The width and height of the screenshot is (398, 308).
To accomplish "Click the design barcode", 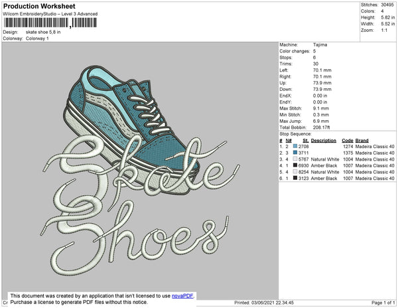I will [50, 23].
